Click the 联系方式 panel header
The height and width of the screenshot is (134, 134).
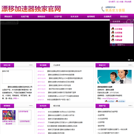pos(102,65)
